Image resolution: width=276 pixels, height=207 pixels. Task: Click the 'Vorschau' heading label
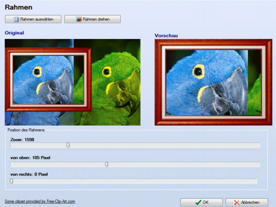click(166, 36)
